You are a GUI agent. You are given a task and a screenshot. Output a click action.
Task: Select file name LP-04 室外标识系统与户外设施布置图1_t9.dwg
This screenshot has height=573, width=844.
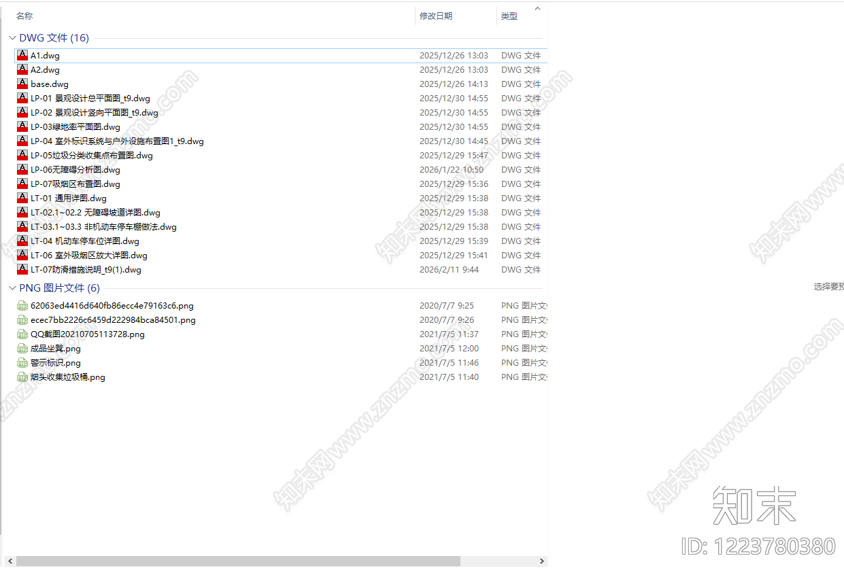tap(117, 141)
